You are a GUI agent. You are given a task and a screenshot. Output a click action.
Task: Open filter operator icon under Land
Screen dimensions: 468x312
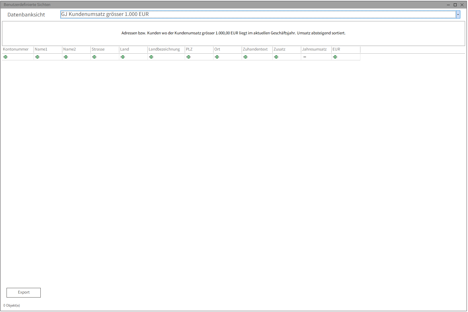click(123, 57)
